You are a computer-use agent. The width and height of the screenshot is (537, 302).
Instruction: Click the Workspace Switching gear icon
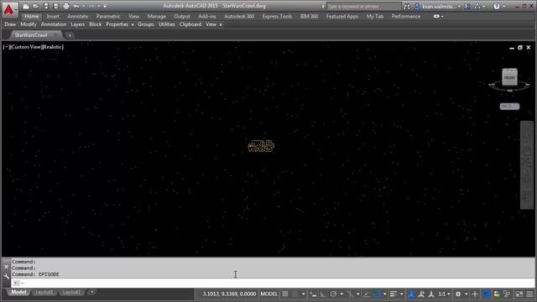(x=458, y=294)
